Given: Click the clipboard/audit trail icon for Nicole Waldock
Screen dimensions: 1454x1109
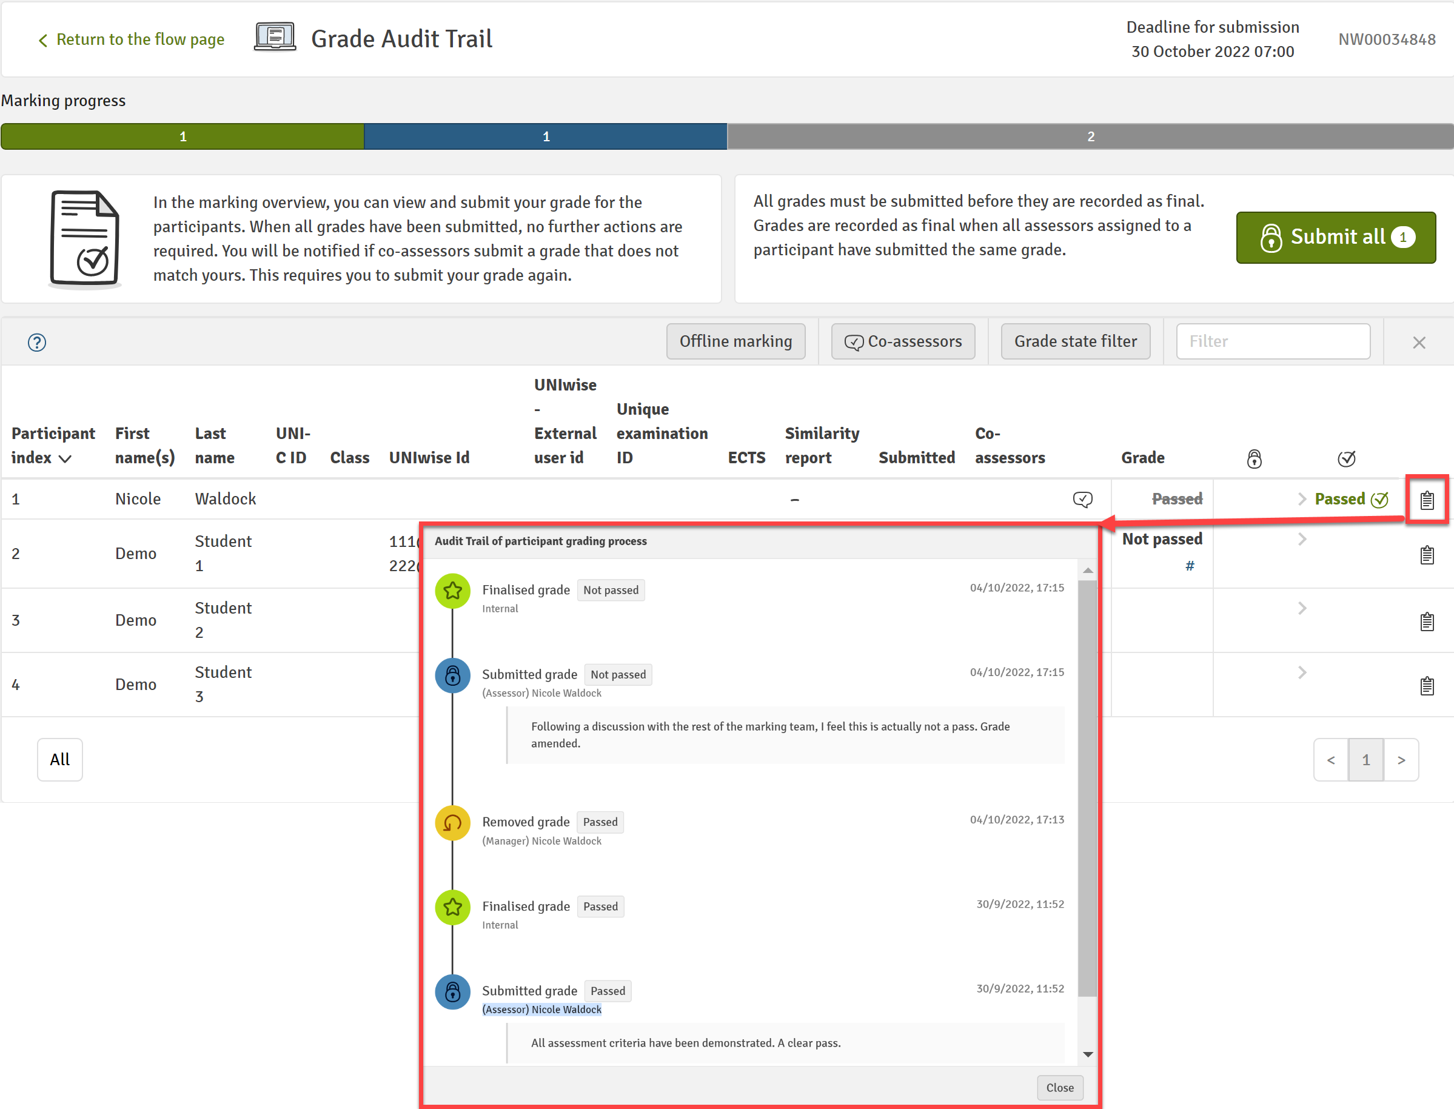Looking at the screenshot, I should pyautogui.click(x=1427, y=500).
